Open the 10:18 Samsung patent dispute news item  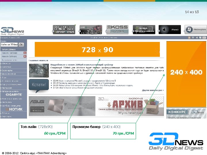coord(84,83)
